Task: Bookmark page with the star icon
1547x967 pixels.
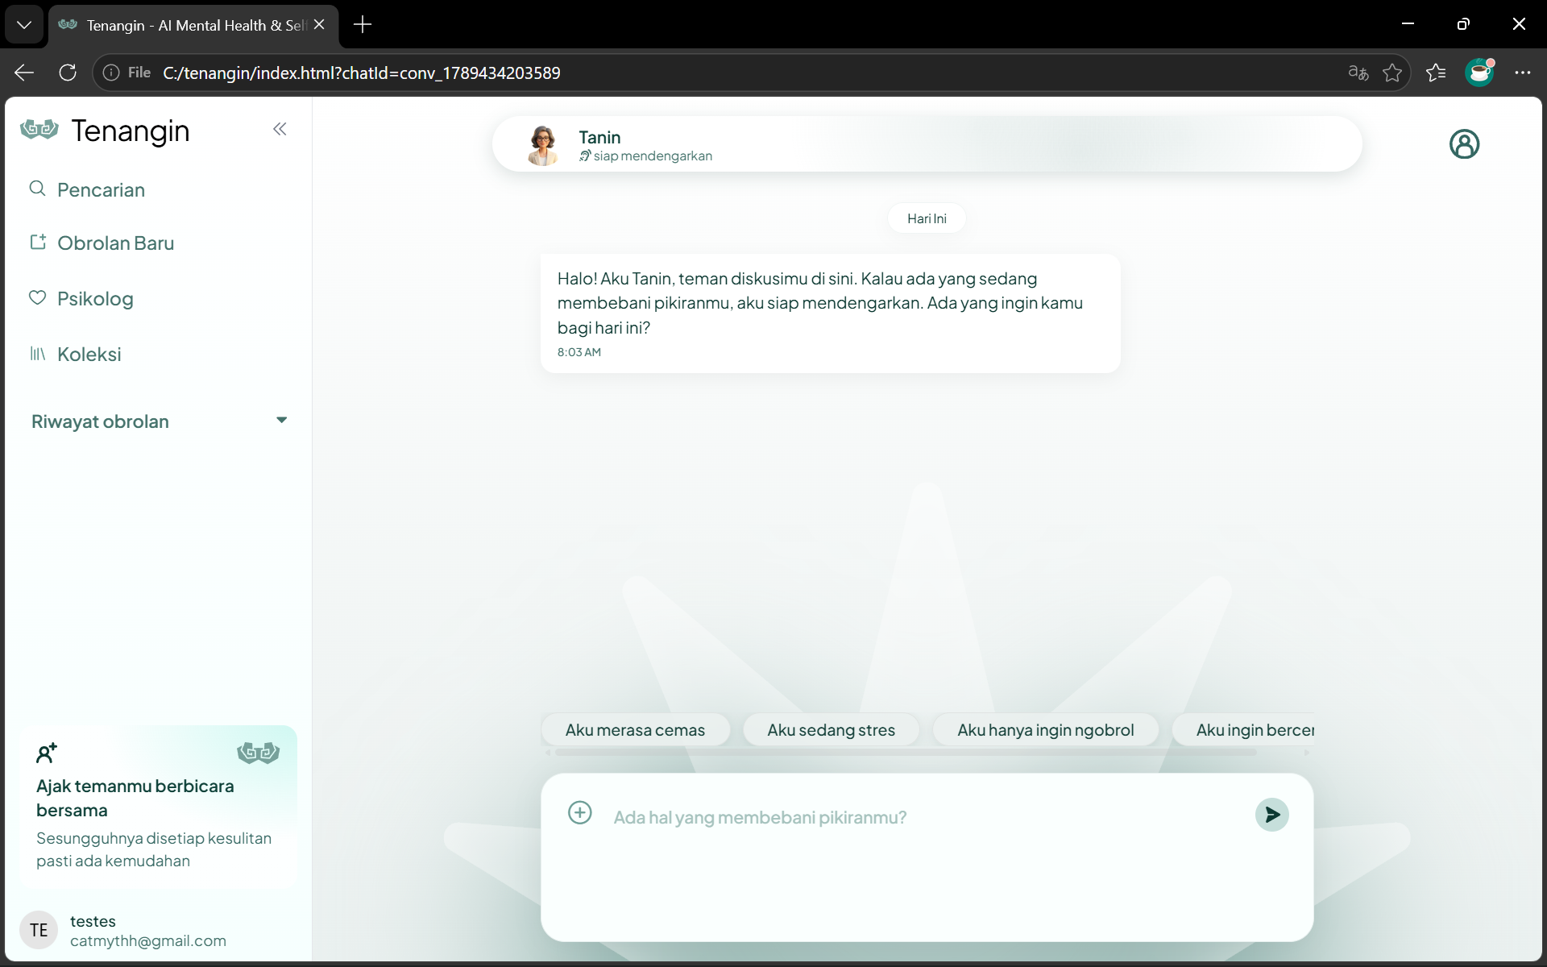Action: (x=1392, y=73)
